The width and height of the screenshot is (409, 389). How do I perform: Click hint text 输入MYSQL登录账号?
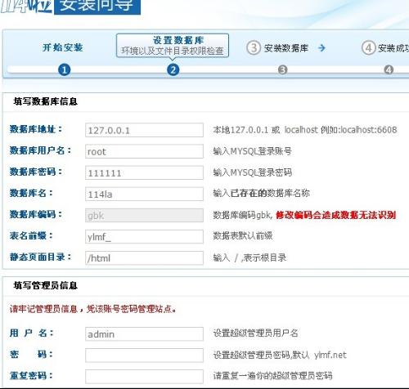click(x=252, y=151)
